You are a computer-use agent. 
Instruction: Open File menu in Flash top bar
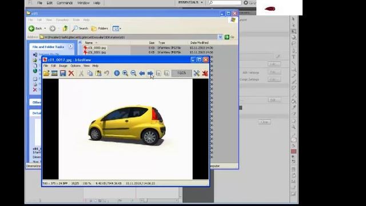click(39, 3)
